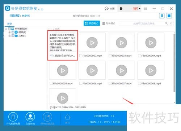181x131 pixels.
Task: Toggle the all types(9) checkbox
Action: pyautogui.click(x=9, y=29)
